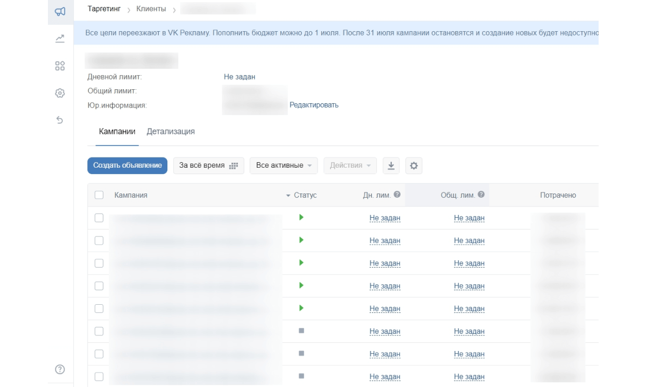
Task: Click the Создать объявление button
Action: pyautogui.click(x=128, y=166)
